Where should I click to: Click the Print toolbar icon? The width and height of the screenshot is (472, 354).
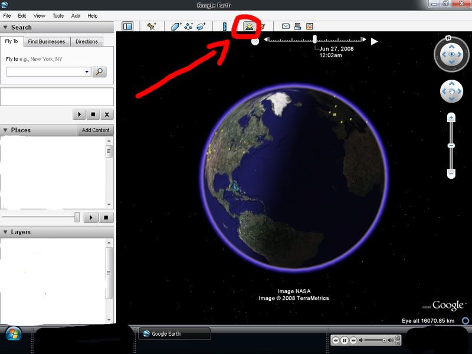click(297, 26)
